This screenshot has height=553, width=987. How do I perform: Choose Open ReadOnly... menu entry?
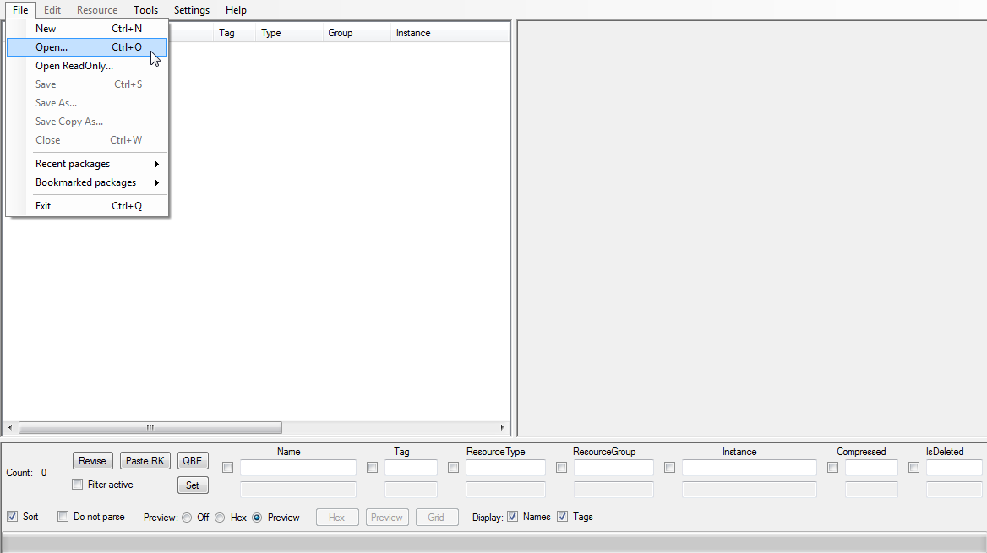pos(87,65)
